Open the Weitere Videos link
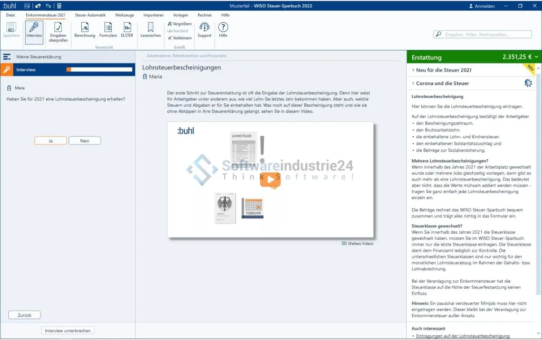This screenshot has width=542, height=340. click(x=358, y=244)
